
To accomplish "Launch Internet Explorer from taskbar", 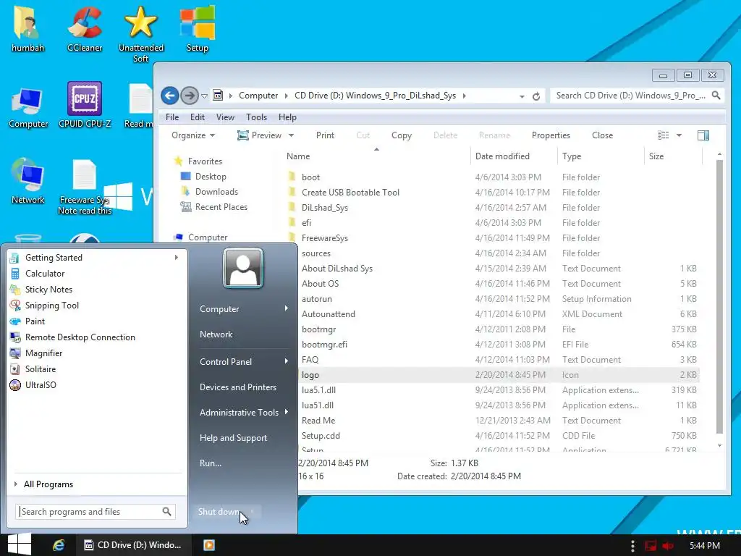I will (59, 545).
